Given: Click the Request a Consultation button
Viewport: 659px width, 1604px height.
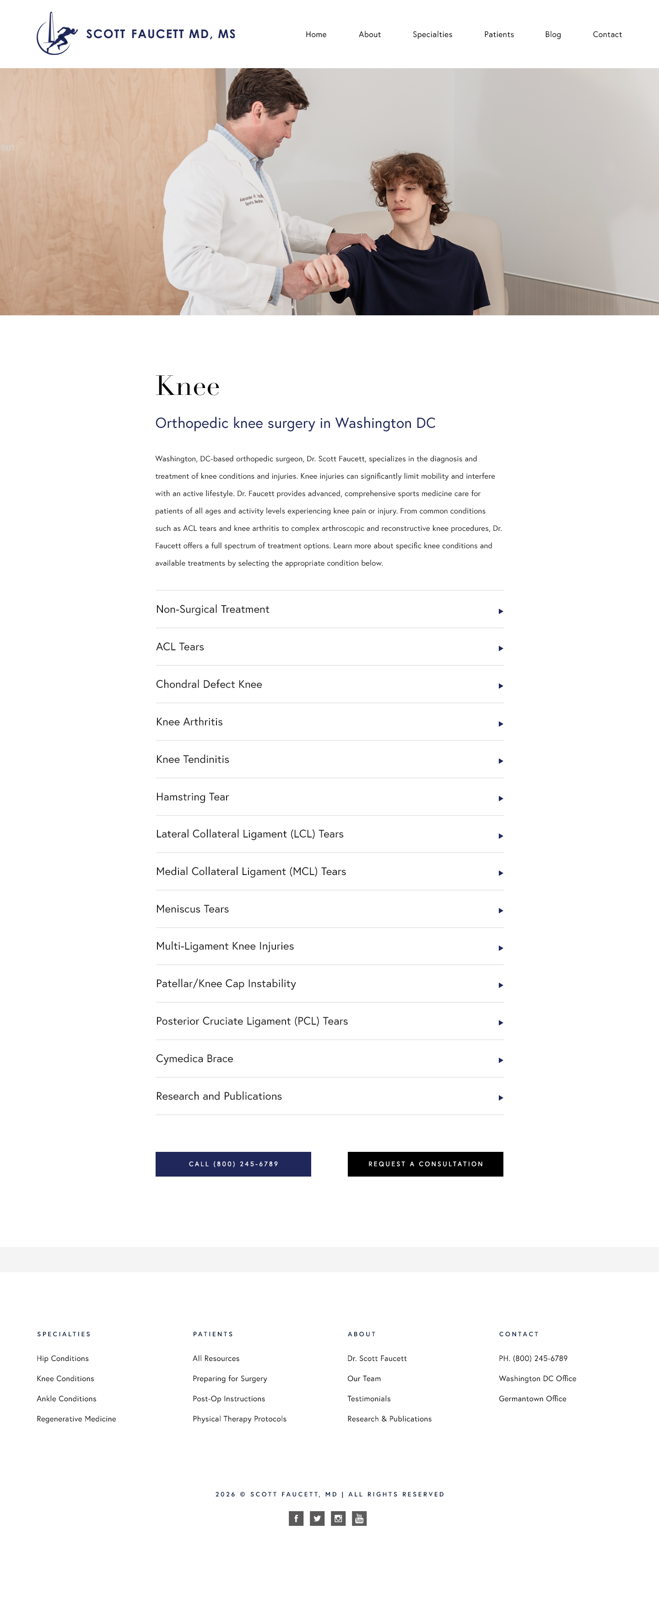Looking at the screenshot, I should [426, 1164].
